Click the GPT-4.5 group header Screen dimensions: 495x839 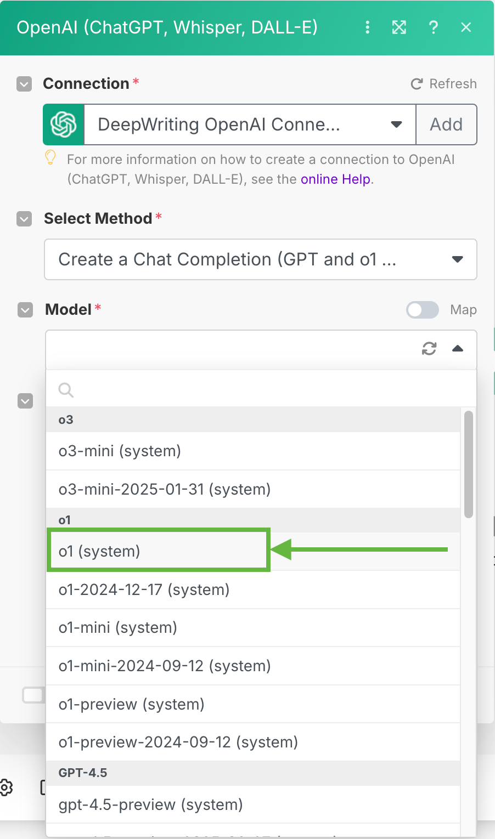tap(253, 773)
